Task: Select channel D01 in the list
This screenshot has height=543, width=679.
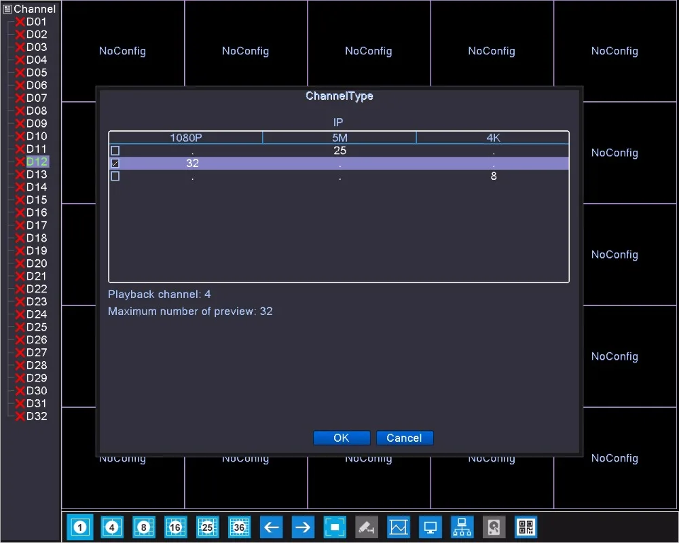Action: pyautogui.click(x=37, y=22)
